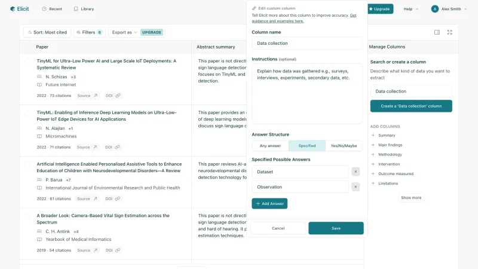478x269 pixels.
Task: Open the Alex Smith account menu
Action: click(449, 9)
